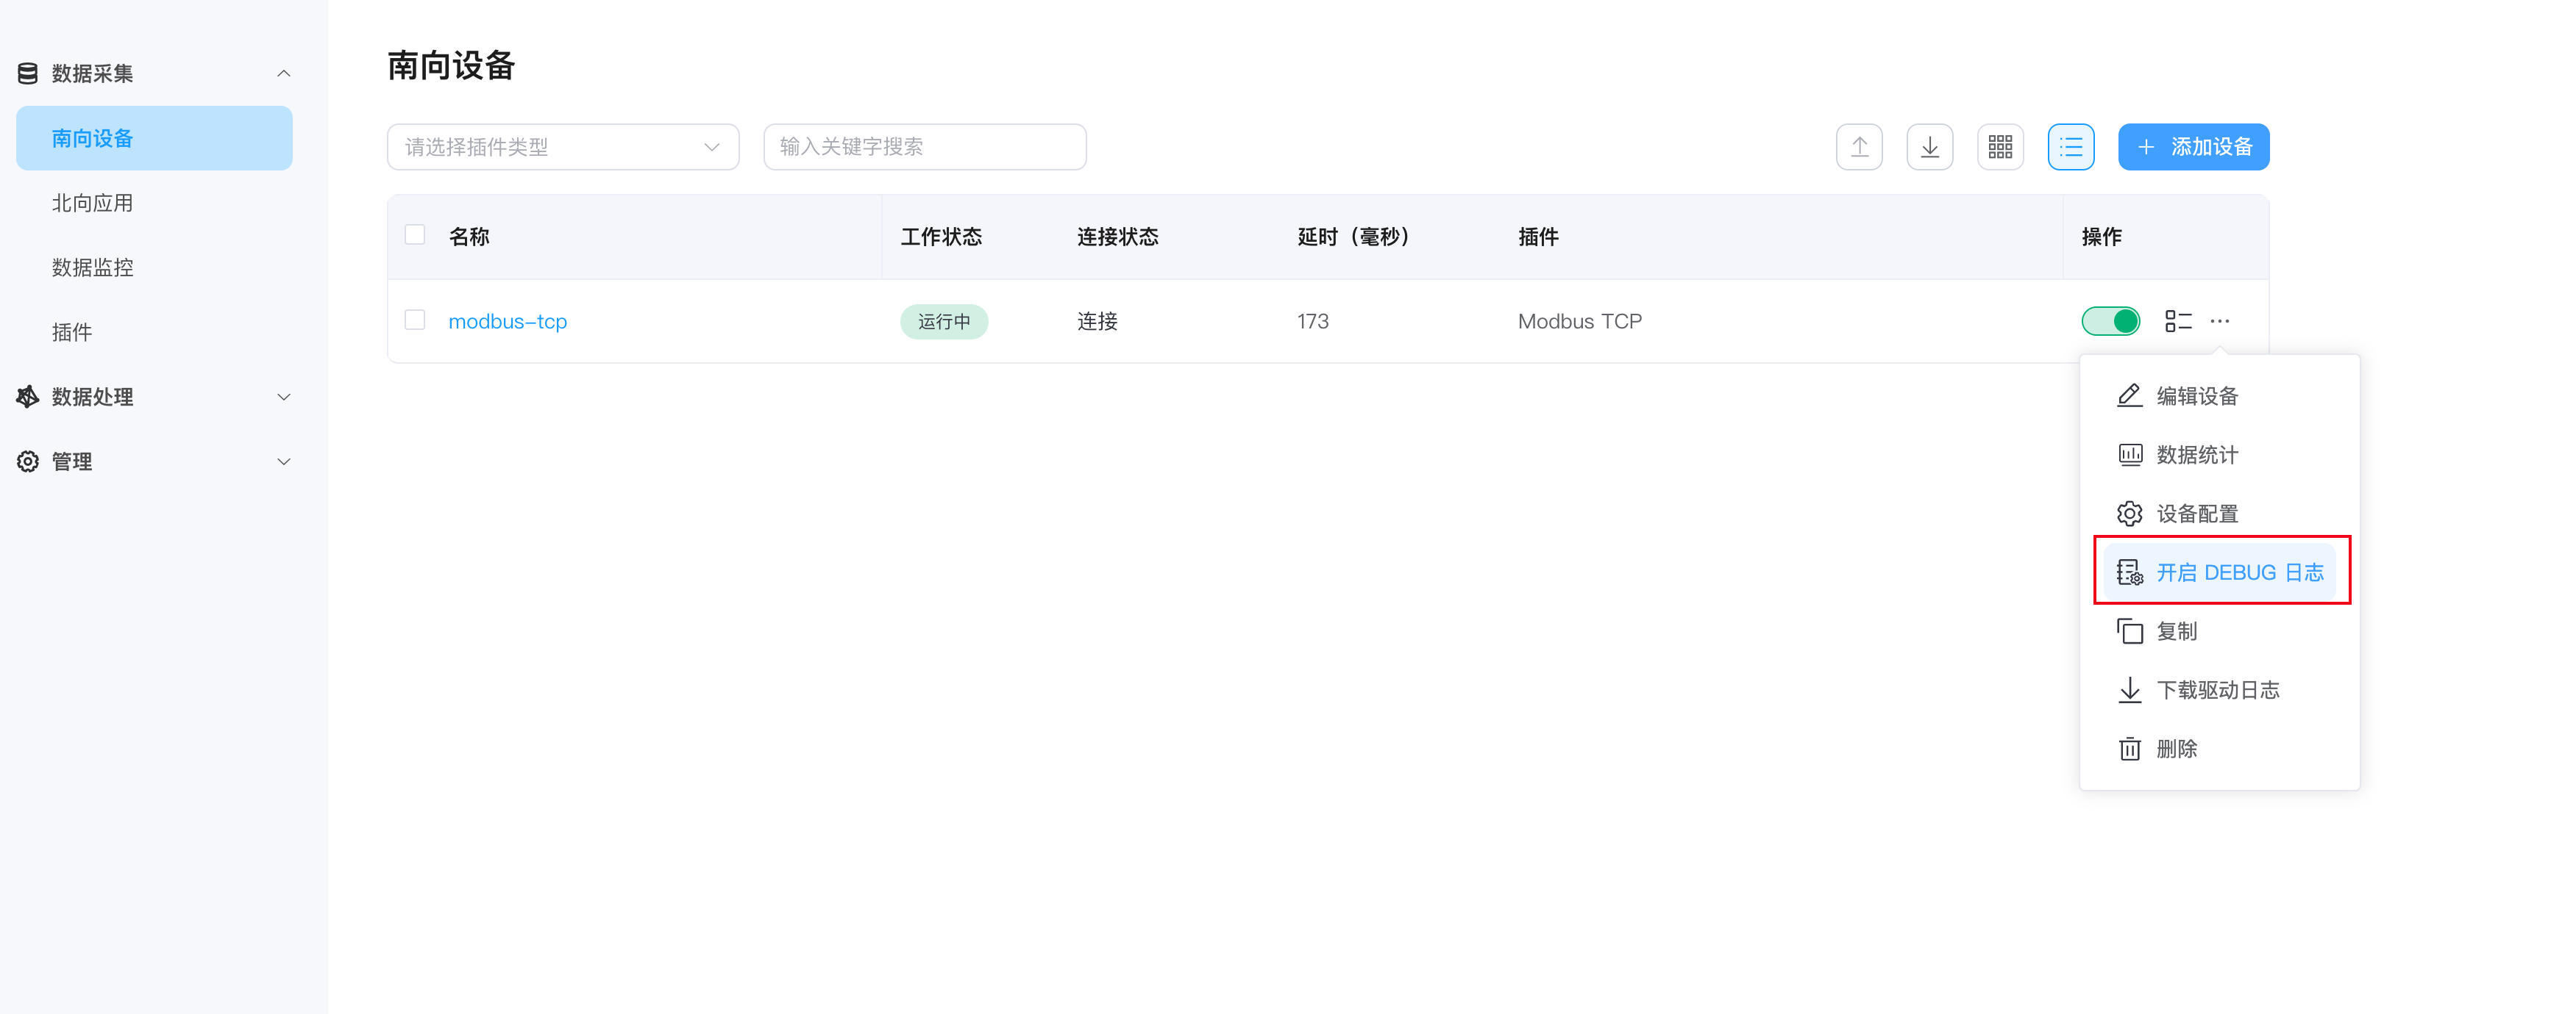Open the plugin type dropdown
The height and width of the screenshot is (1014, 2576).
click(x=562, y=147)
